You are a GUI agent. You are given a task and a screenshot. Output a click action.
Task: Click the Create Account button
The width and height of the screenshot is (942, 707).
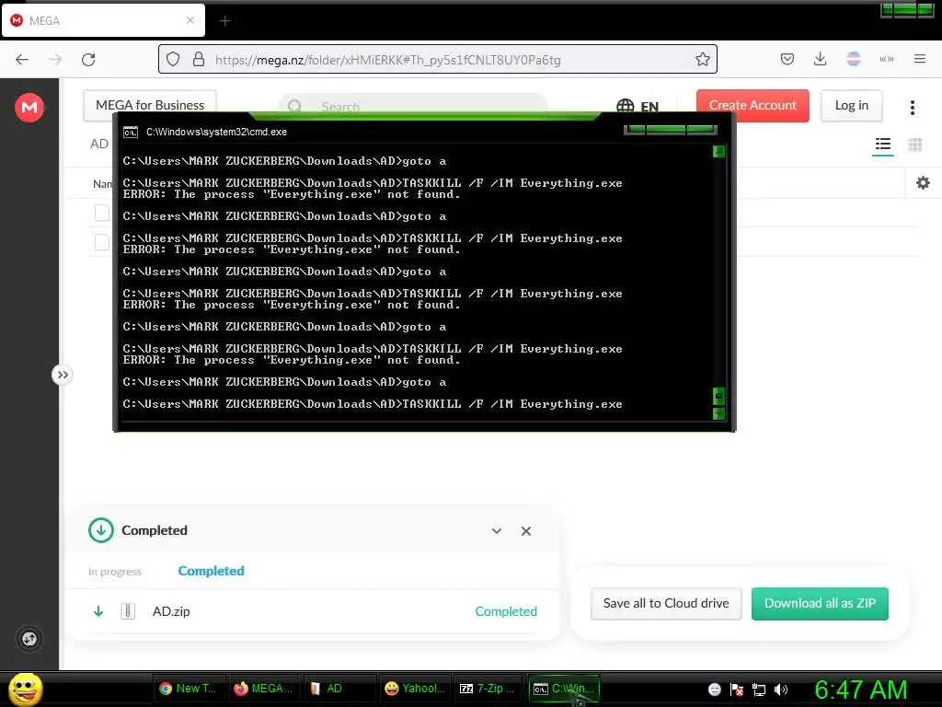point(752,105)
